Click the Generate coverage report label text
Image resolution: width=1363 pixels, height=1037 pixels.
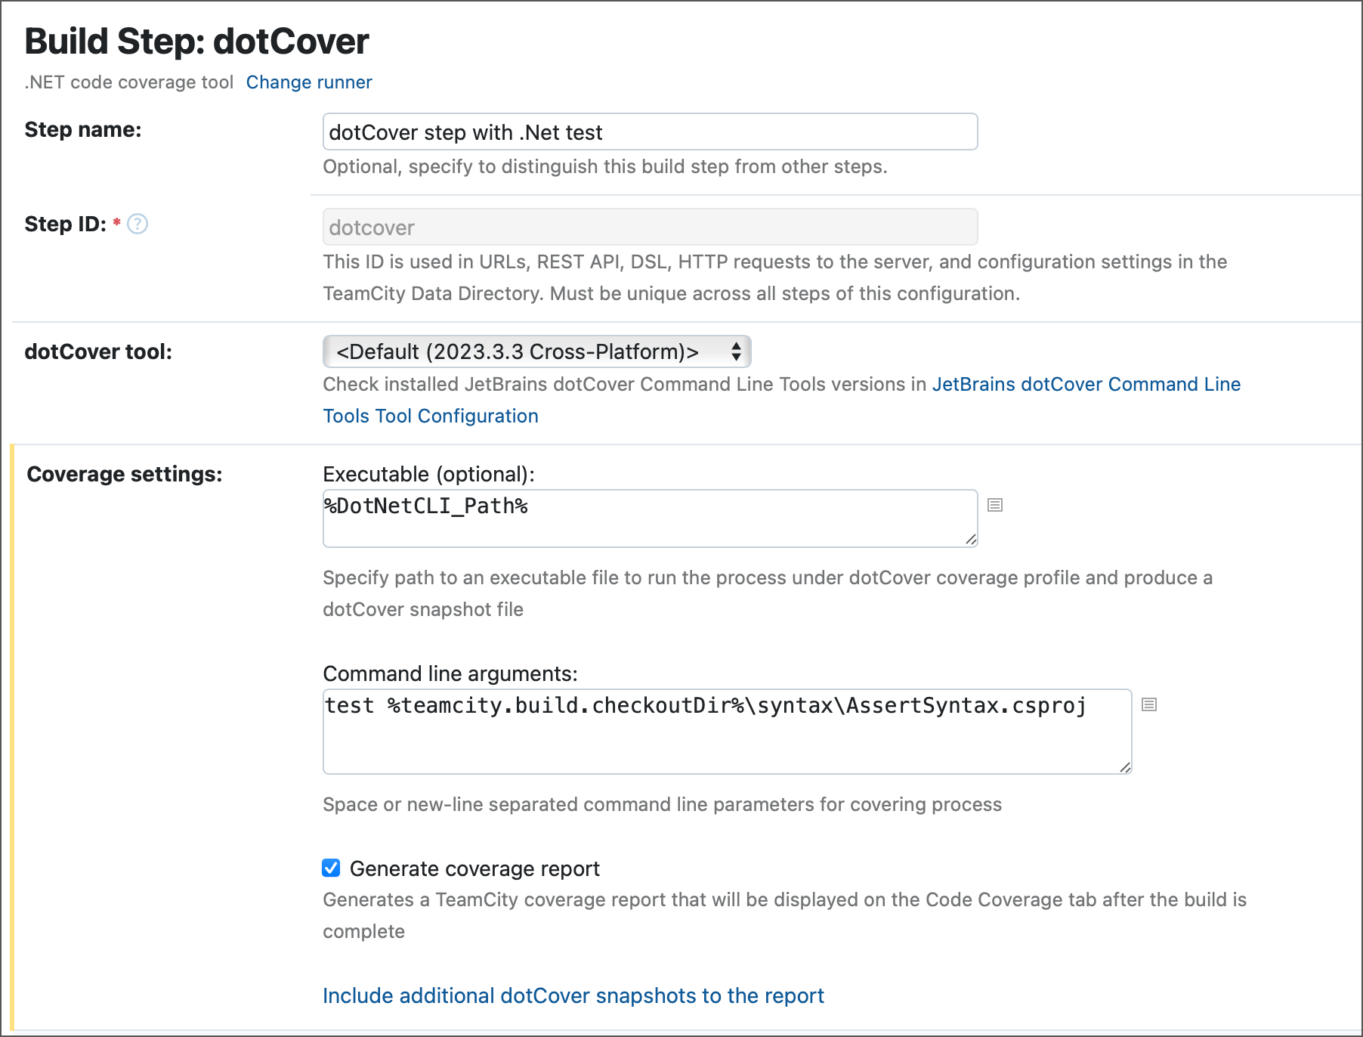(x=474, y=868)
